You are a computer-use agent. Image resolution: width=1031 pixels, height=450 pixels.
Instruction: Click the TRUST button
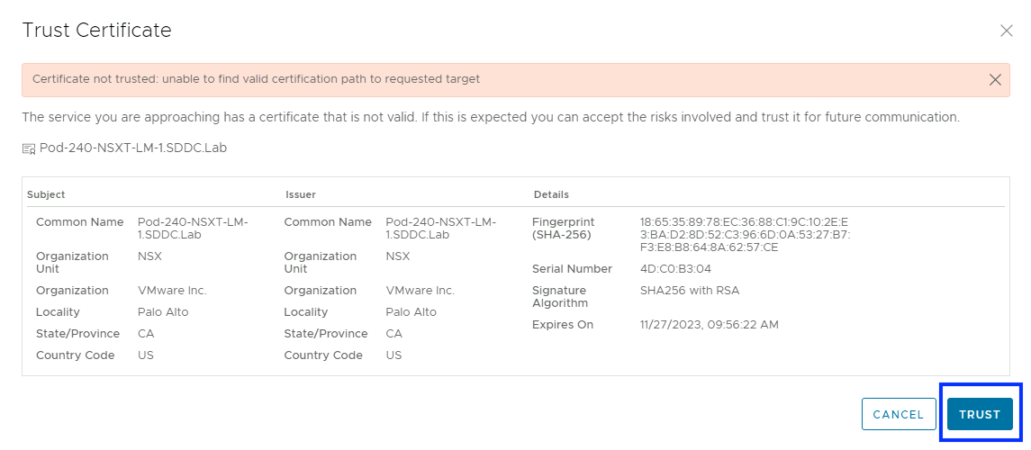tap(980, 415)
